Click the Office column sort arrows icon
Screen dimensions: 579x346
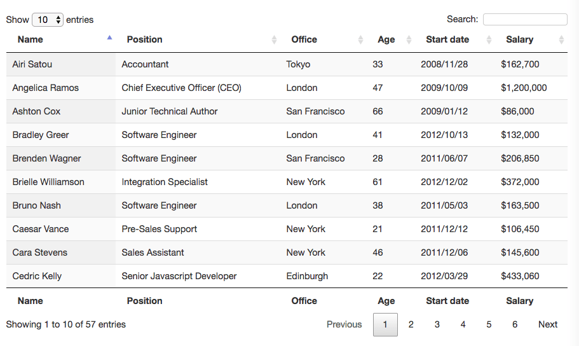pyautogui.click(x=360, y=39)
